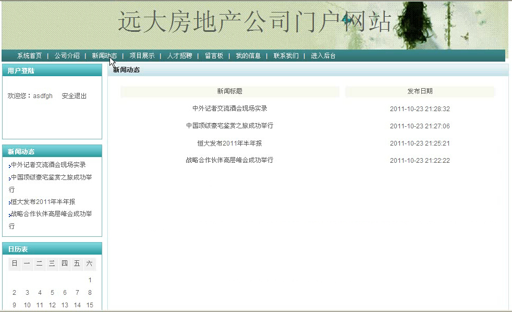Click the 新闻动态 main content heading
Viewport: 512px width, 312px height.
pos(126,70)
